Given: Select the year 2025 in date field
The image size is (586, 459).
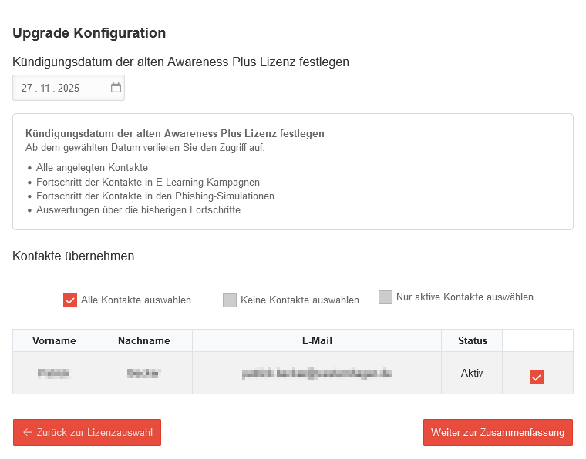Looking at the screenshot, I should tap(69, 89).
